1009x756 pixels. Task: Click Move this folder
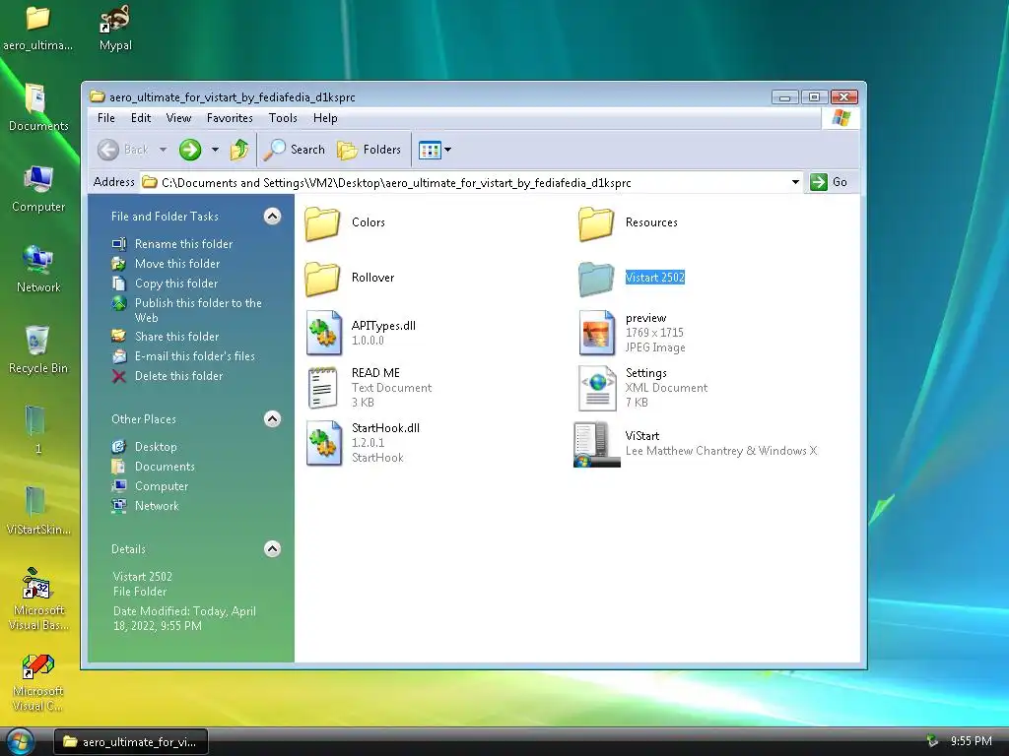pyautogui.click(x=166, y=264)
